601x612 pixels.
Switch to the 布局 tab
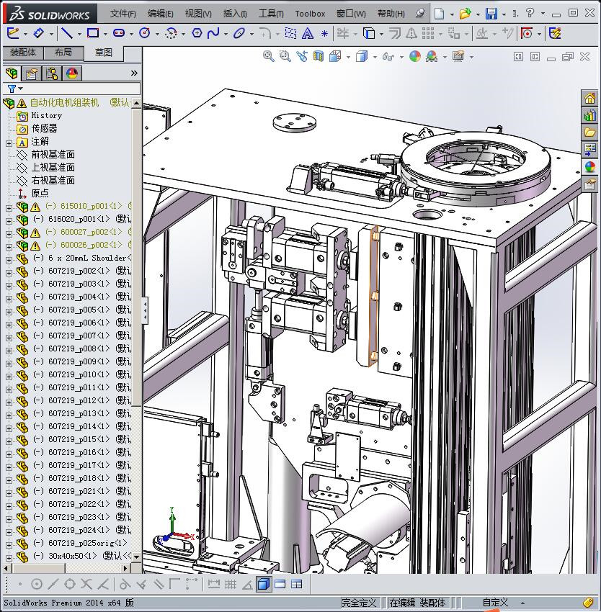pyautogui.click(x=63, y=53)
